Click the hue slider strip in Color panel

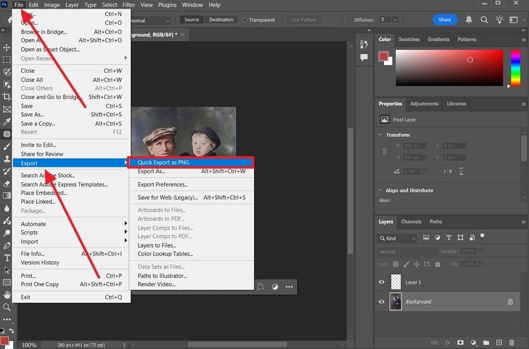coord(515,67)
